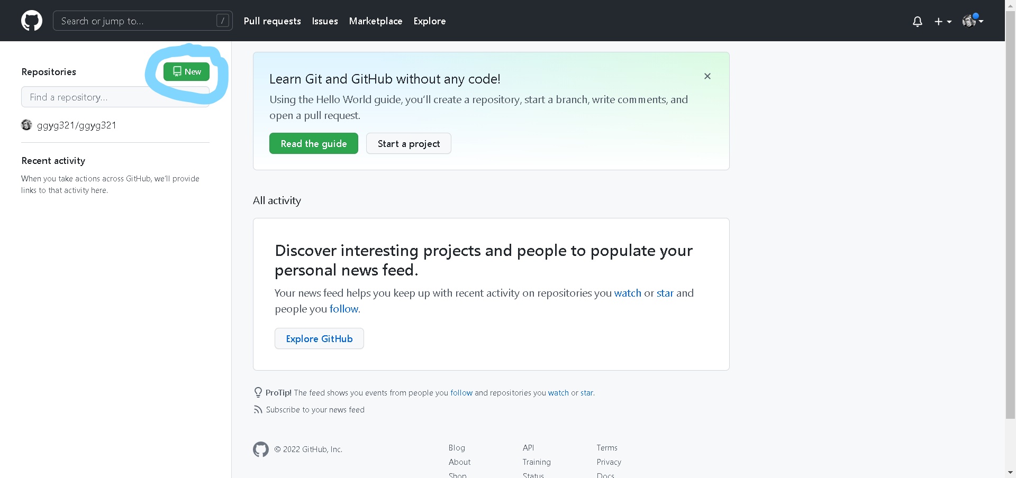This screenshot has height=478, width=1016.
Task: Click the © 2022 GitHub, Inc. text
Action: (x=309, y=449)
